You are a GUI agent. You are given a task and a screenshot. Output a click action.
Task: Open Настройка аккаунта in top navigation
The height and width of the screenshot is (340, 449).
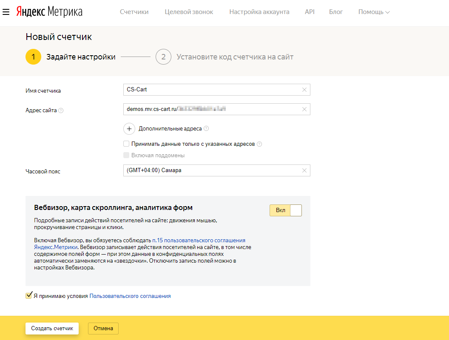coord(259,12)
